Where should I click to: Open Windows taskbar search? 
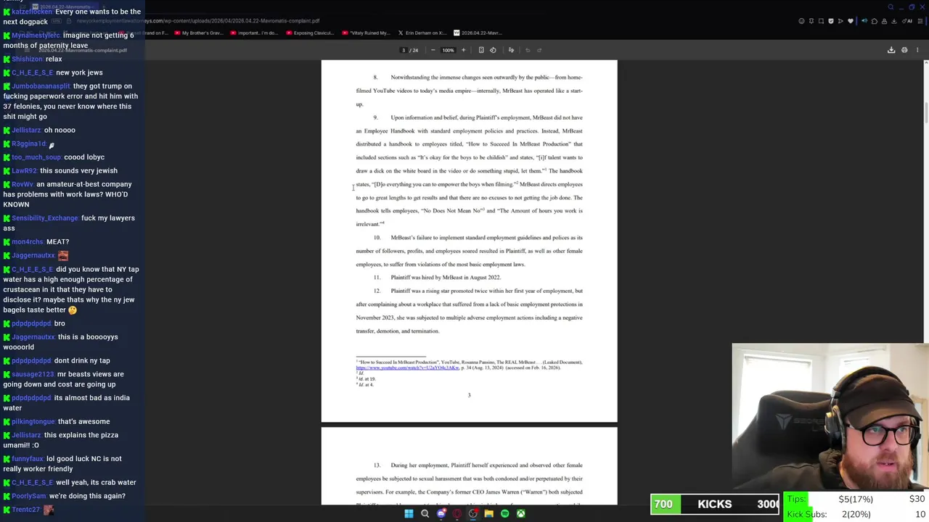coord(425,513)
